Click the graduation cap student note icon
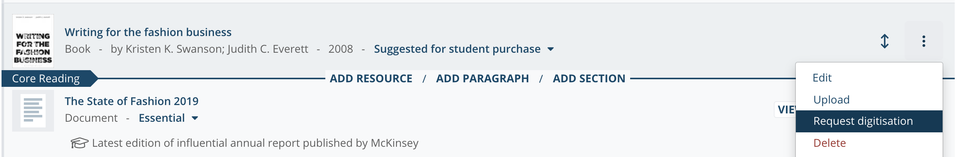Screen dimensions: 957x157 [x=79, y=143]
